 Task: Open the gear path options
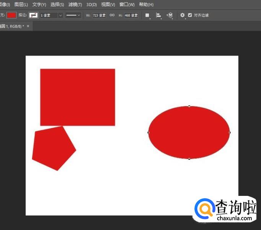tap(182, 15)
